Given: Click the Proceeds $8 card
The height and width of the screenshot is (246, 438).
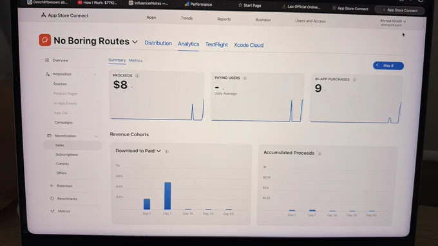Looking at the screenshot, I should click(157, 96).
